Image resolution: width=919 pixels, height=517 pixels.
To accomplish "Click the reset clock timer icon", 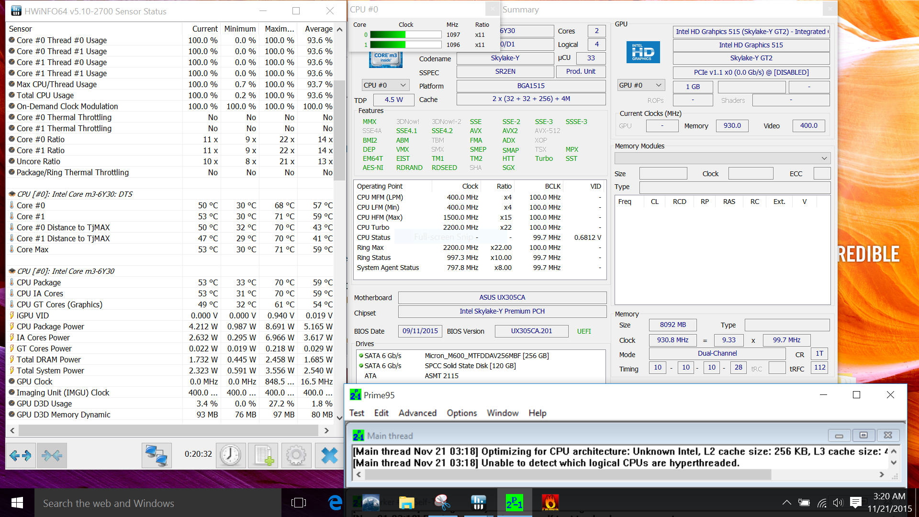I will click(x=230, y=455).
